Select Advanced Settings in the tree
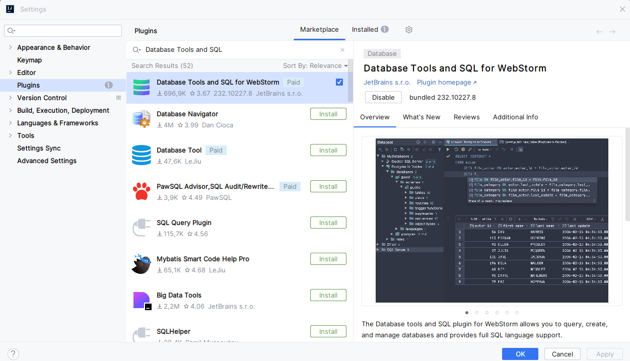 point(47,161)
